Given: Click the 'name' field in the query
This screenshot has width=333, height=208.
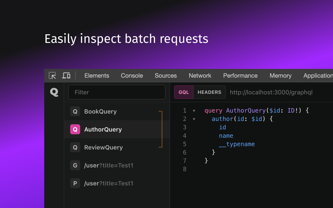Looking at the screenshot, I should point(226,136).
